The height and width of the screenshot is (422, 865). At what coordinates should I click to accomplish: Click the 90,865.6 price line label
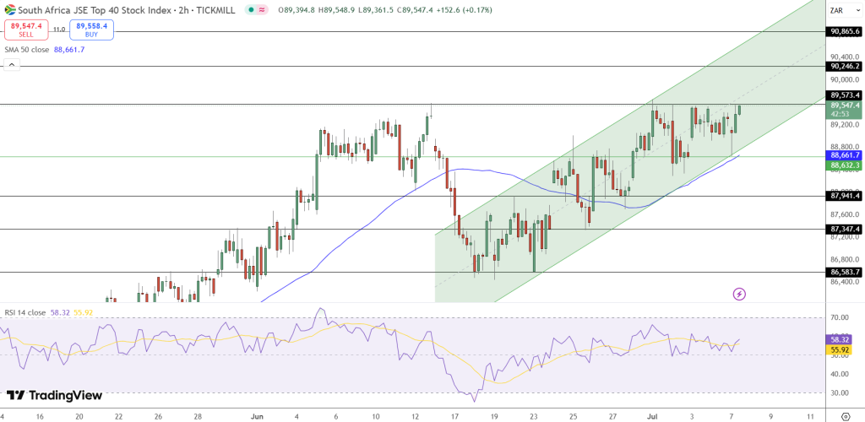coord(845,32)
